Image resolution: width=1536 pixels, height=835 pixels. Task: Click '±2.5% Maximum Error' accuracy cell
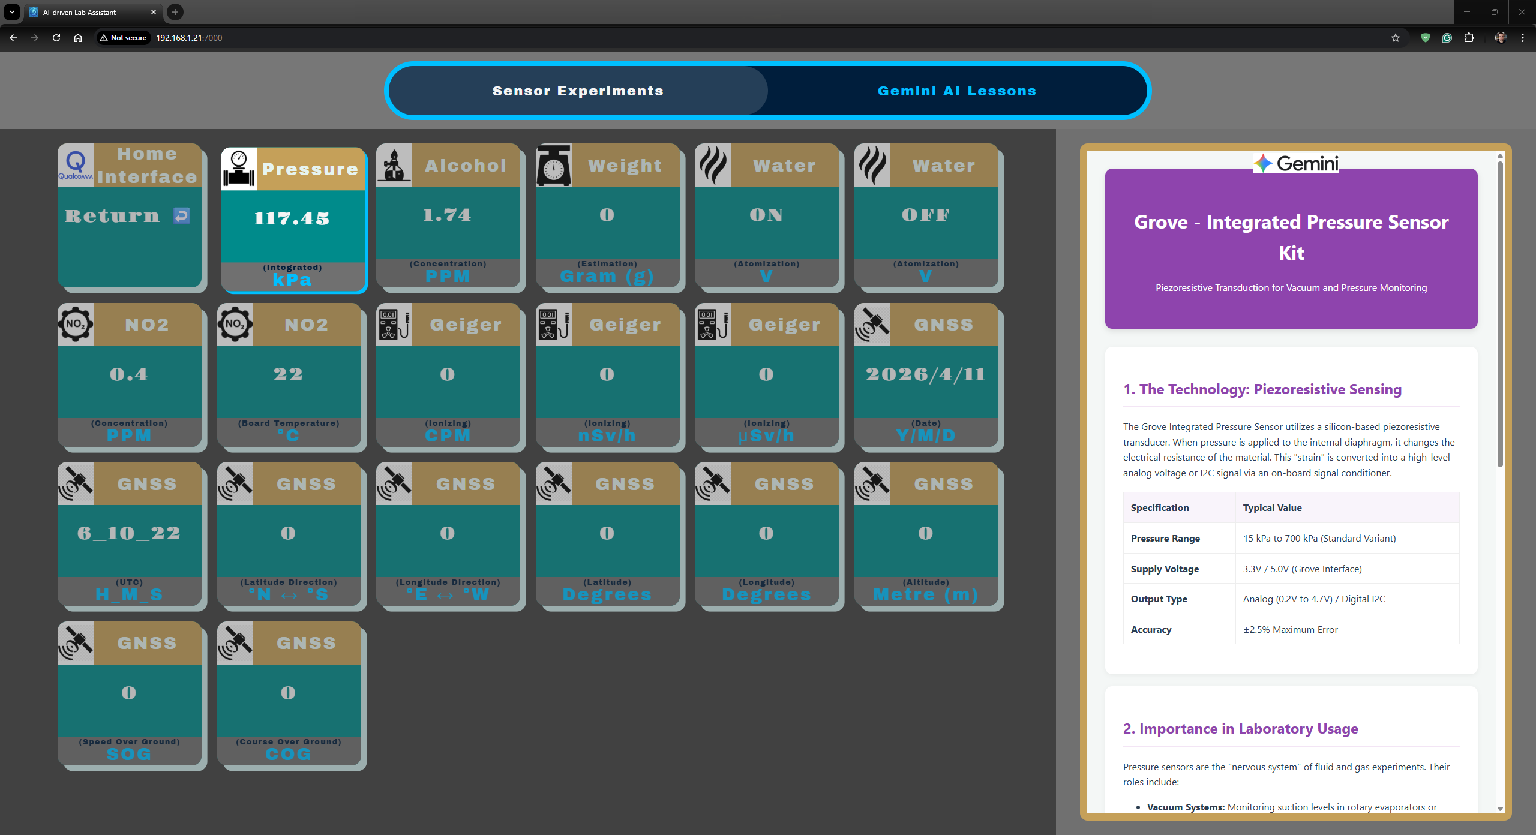click(1291, 629)
